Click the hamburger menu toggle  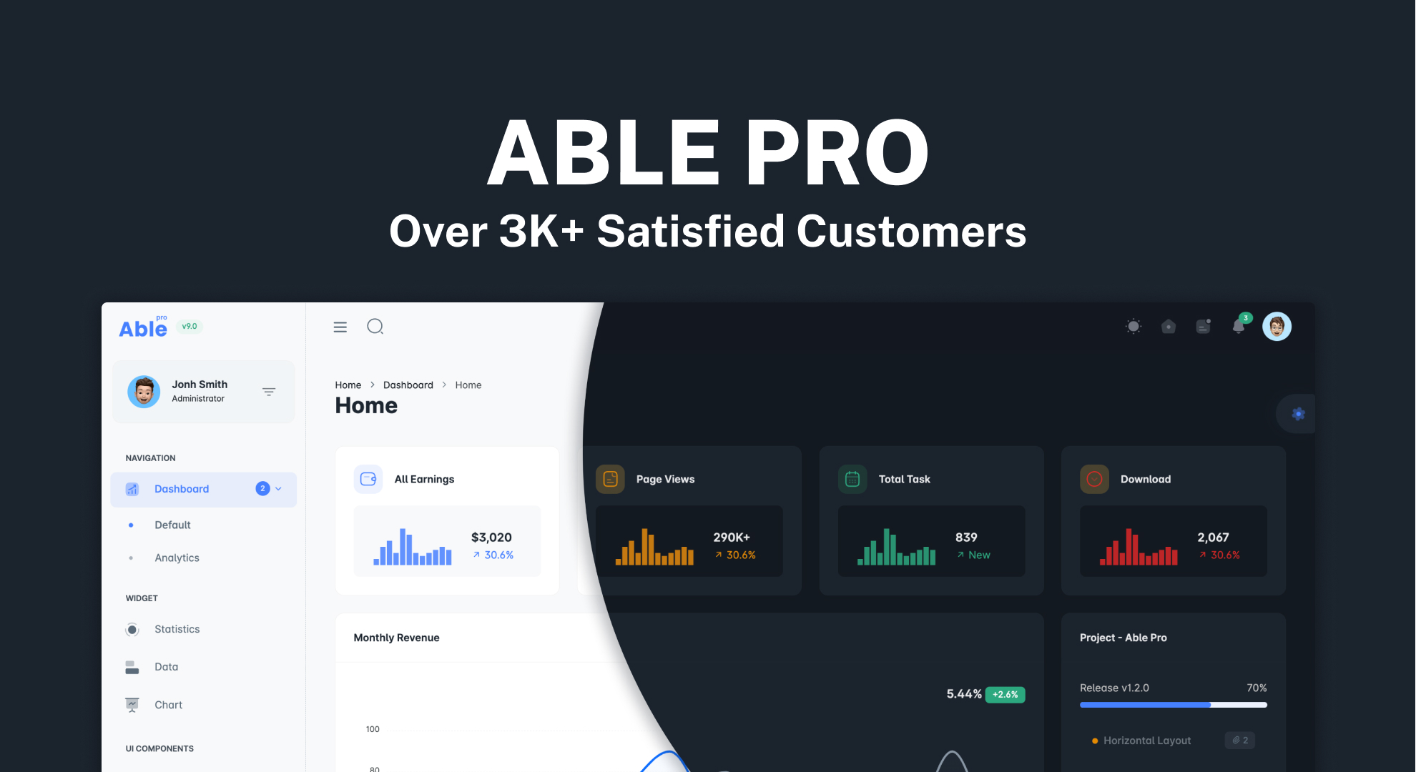(340, 326)
